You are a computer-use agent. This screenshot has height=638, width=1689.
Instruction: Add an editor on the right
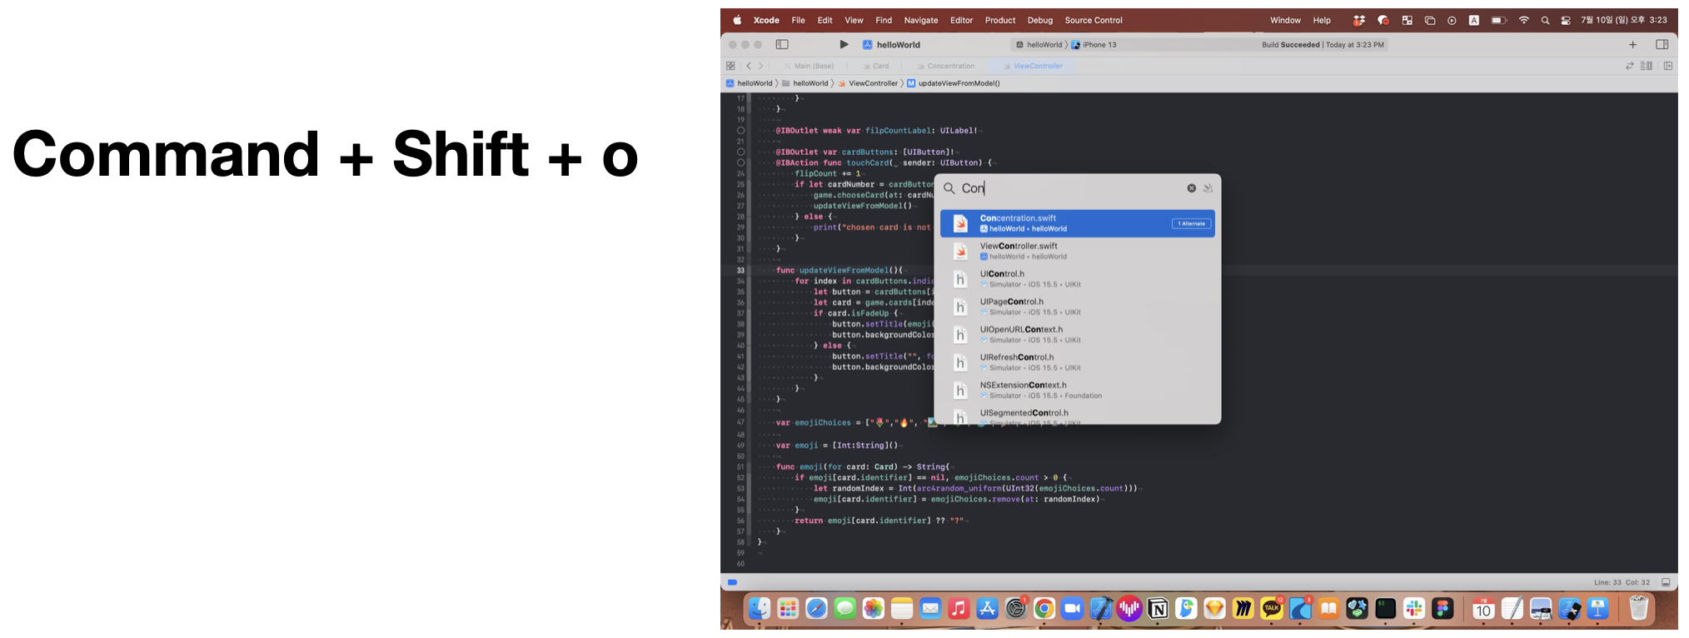coord(1668,66)
